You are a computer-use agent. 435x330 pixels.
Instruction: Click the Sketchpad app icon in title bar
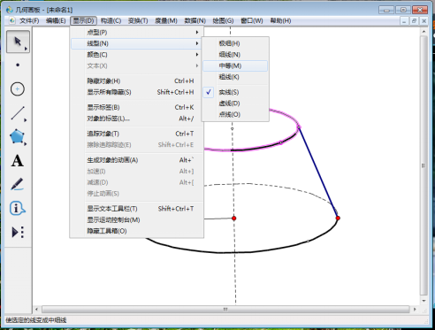click(10, 10)
